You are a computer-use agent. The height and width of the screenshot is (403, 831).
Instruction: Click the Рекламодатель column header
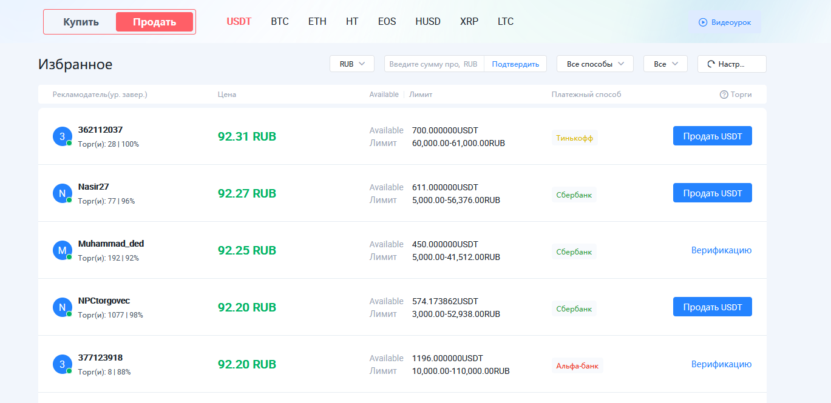click(x=100, y=95)
